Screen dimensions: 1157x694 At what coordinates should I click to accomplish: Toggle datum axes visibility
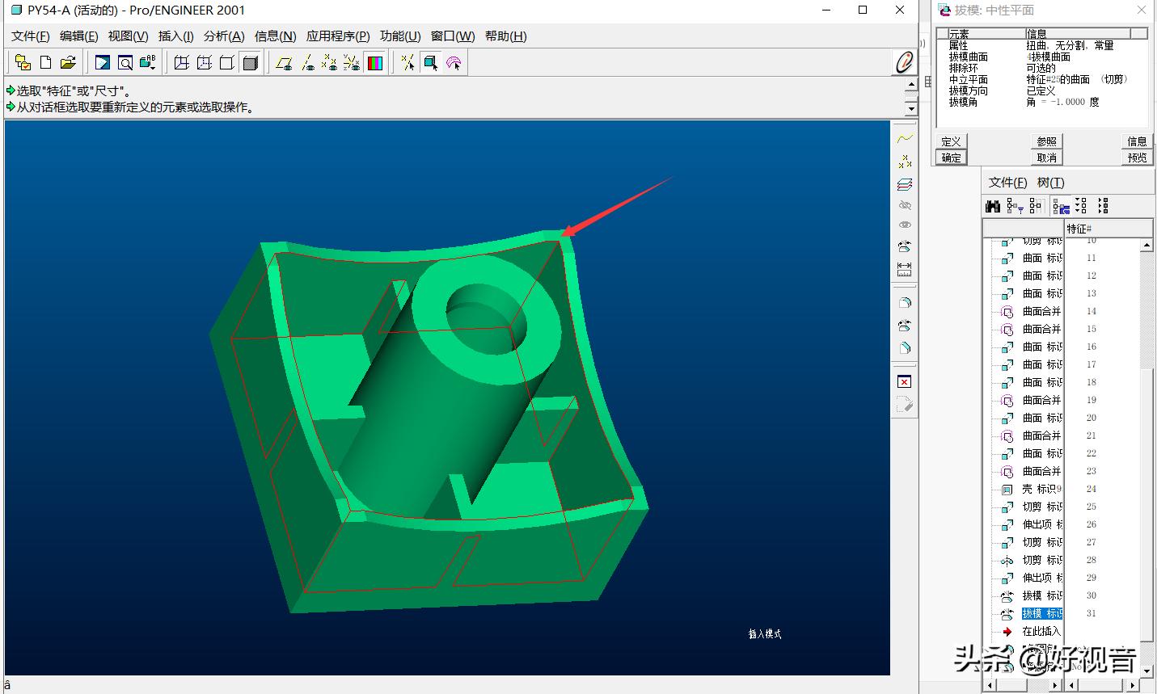(x=308, y=63)
